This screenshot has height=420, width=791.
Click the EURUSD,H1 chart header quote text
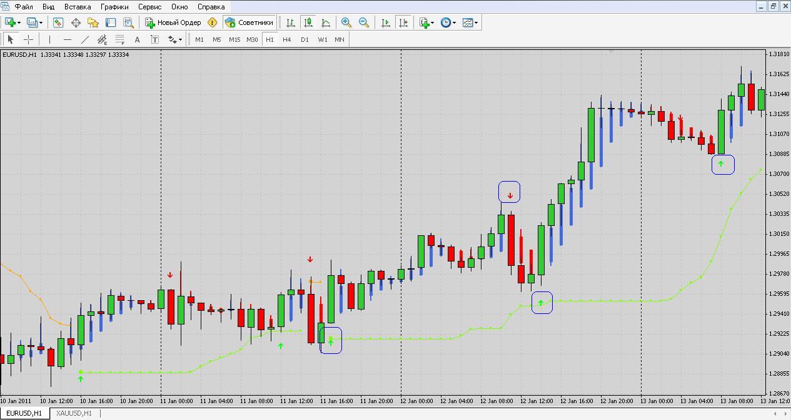(66, 55)
